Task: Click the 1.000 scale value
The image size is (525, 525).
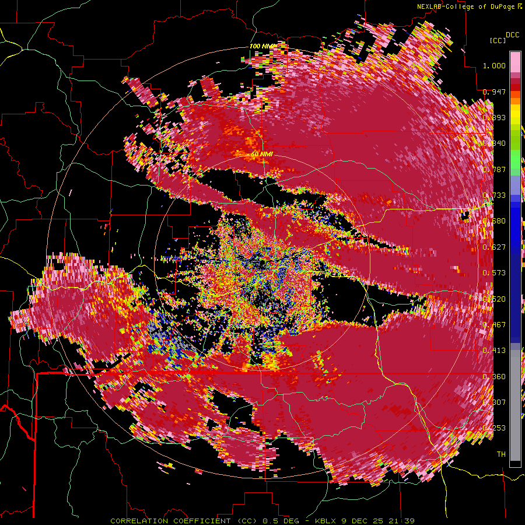Action: pos(494,65)
